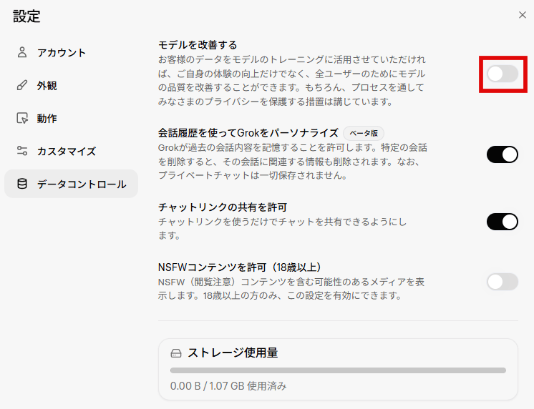The width and height of the screenshot is (534, 409).
Task: Close the settings dialog
Action: click(523, 15)
